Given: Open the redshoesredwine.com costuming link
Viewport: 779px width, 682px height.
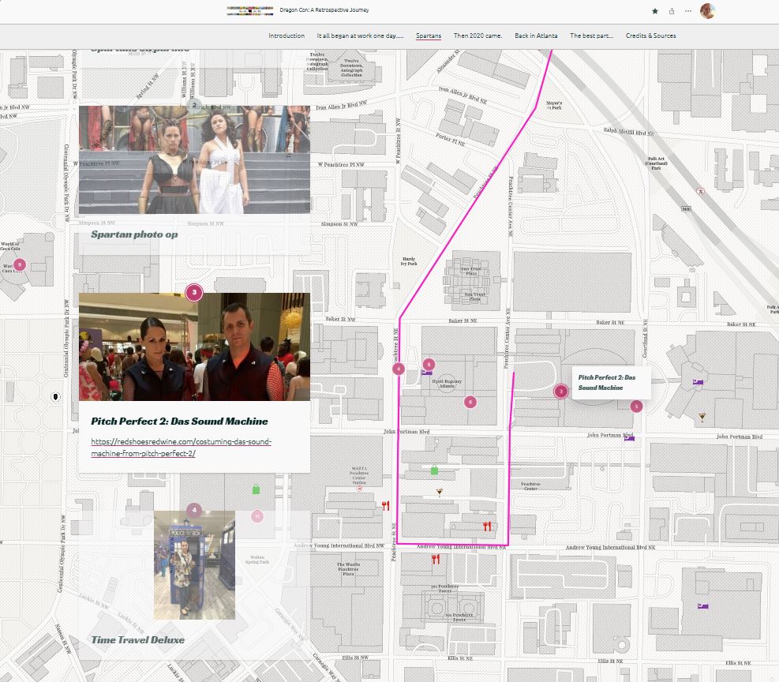Looking at the screenshot, I should coord(182,448).
